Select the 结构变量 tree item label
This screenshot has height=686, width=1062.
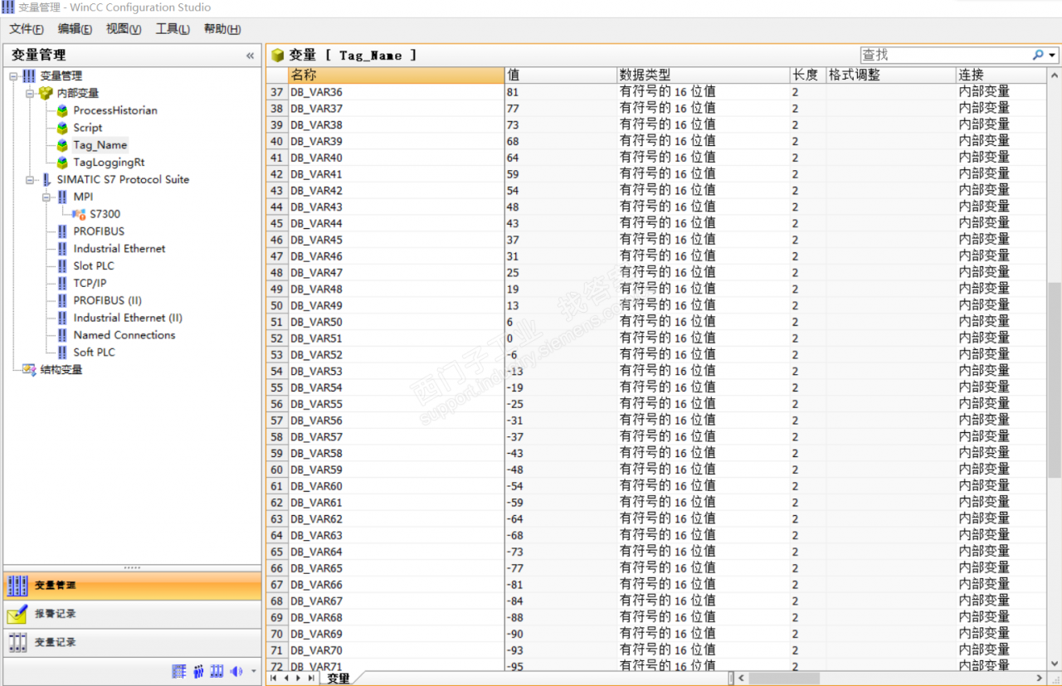pyautogui.click(x=61, y=370)
